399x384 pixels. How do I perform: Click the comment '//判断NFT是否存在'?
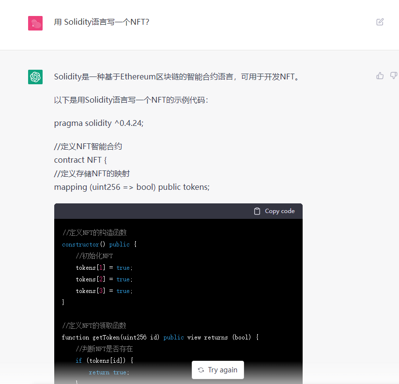click(104, 349)
